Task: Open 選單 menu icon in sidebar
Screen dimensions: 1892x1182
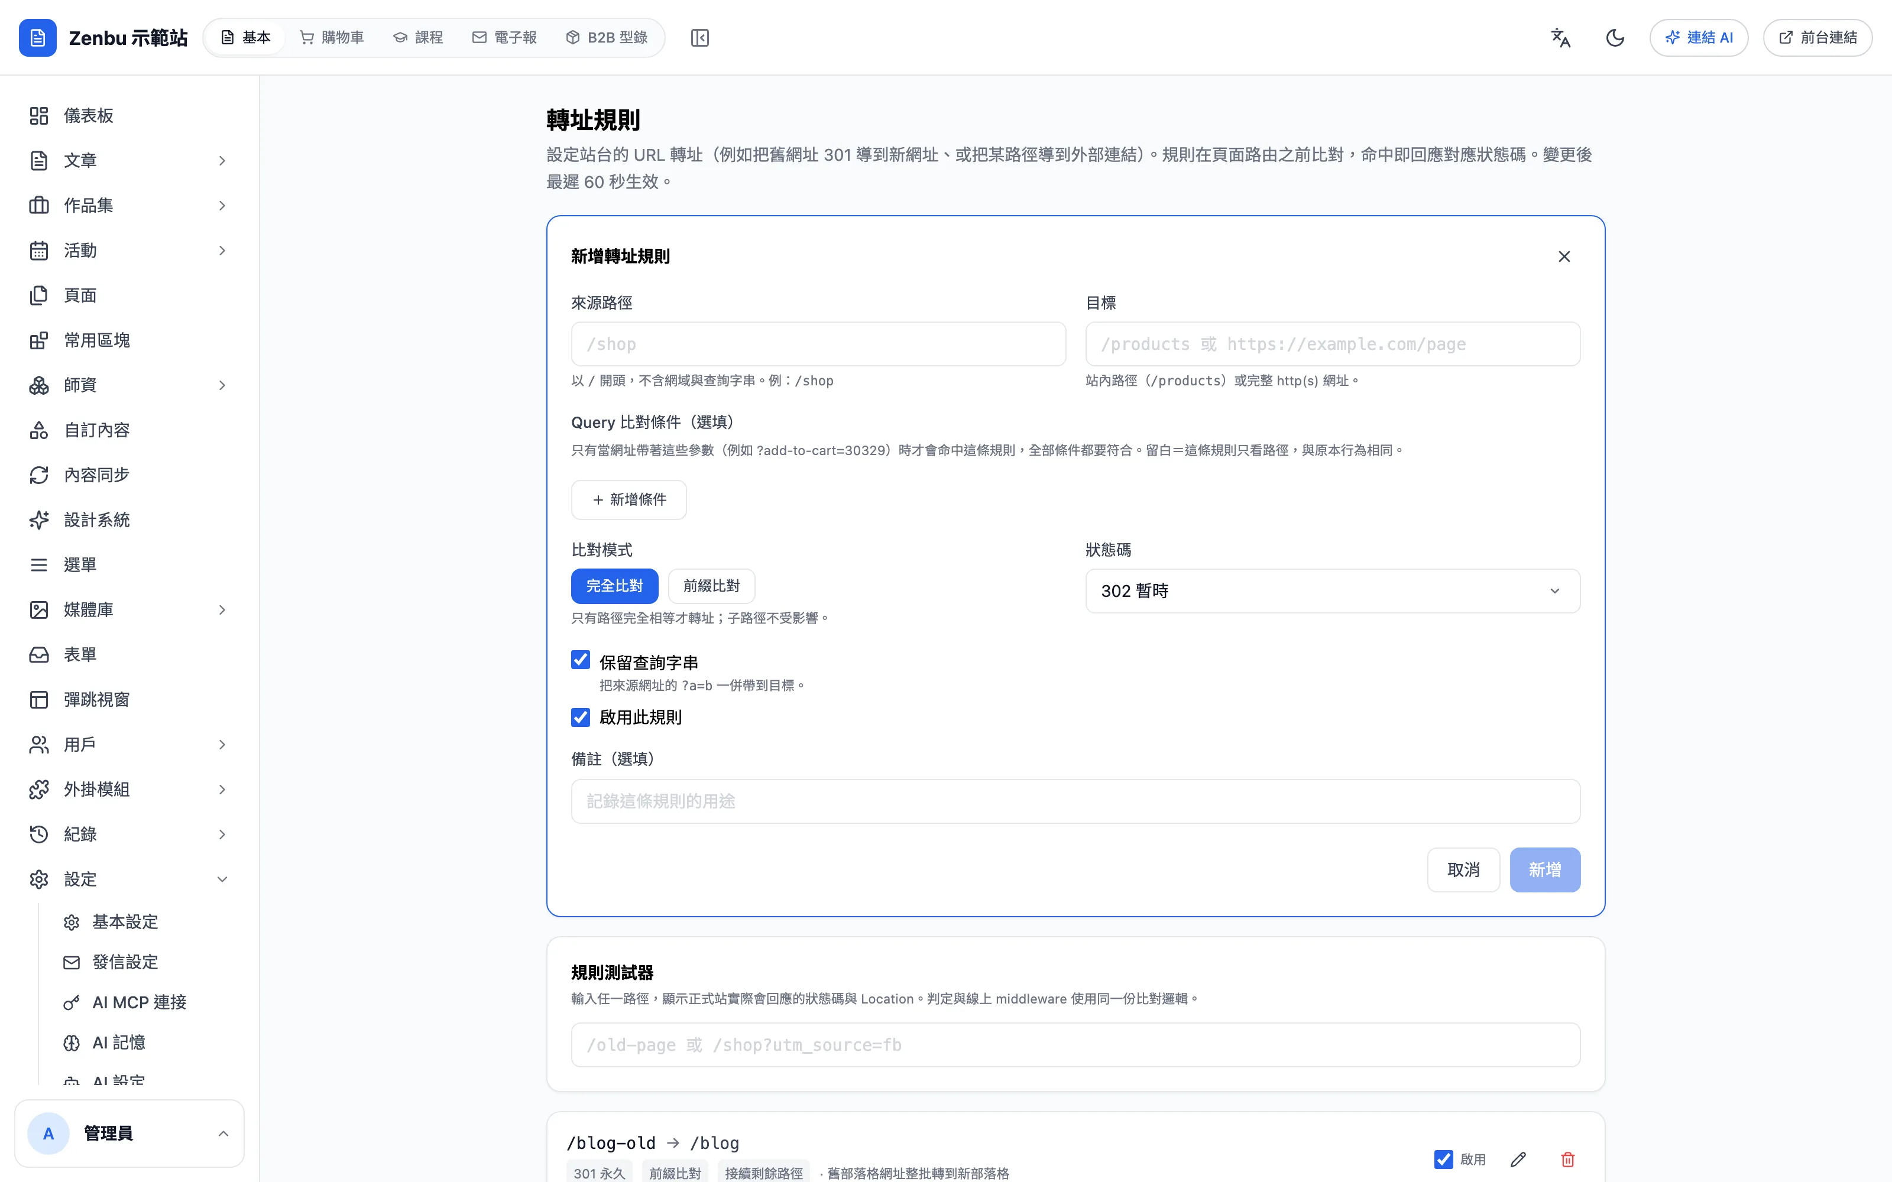Action: pos(39,564)
